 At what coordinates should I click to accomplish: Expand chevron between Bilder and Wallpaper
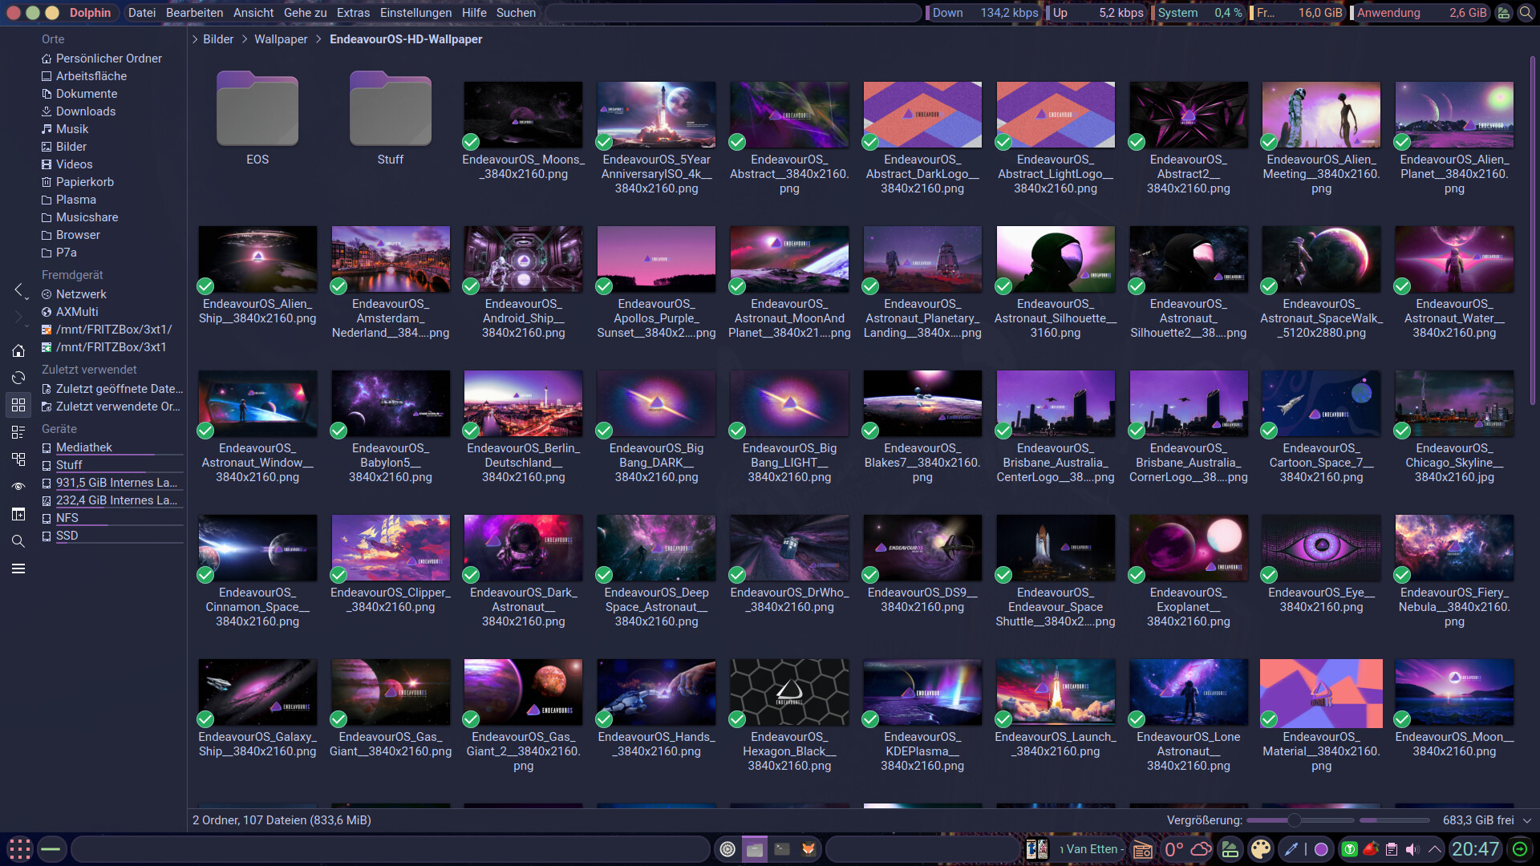tap(245, 39)
